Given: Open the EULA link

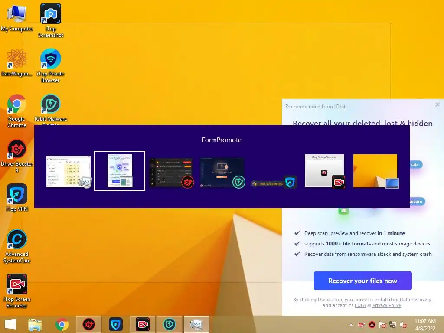Looking at the screenshot, I should point(360,305).
